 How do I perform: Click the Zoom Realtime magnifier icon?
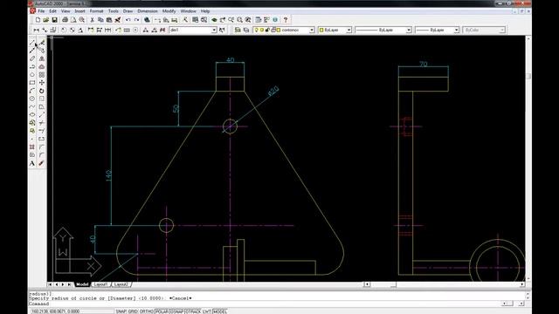click(231, 20)
